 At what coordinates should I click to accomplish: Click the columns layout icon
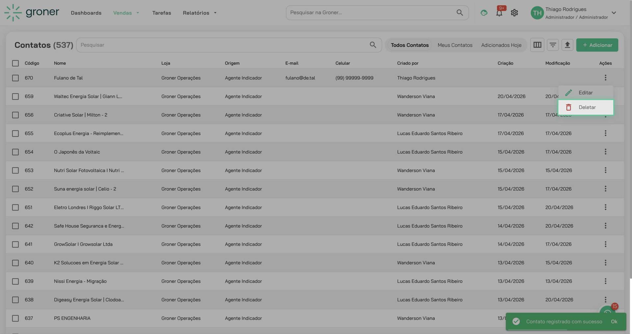(537, 45)
